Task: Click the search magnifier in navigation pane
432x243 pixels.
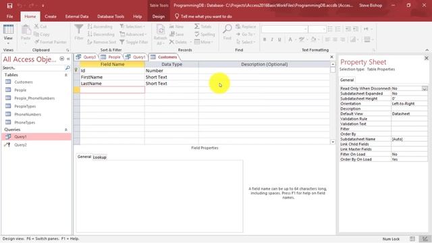Action: [67, 67]
